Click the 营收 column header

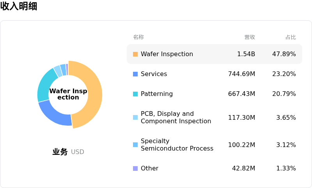250,37
